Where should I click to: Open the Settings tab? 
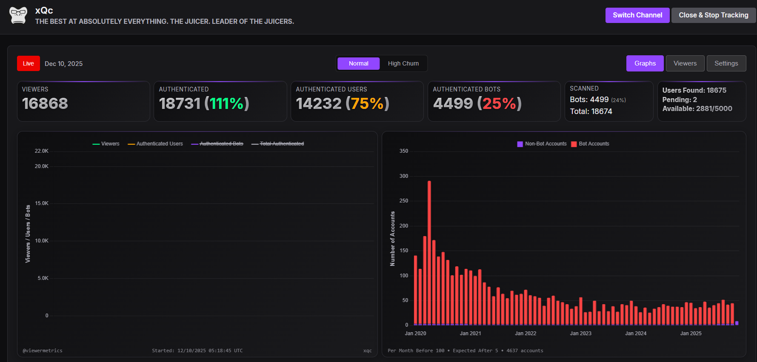(x=726, y=63)
